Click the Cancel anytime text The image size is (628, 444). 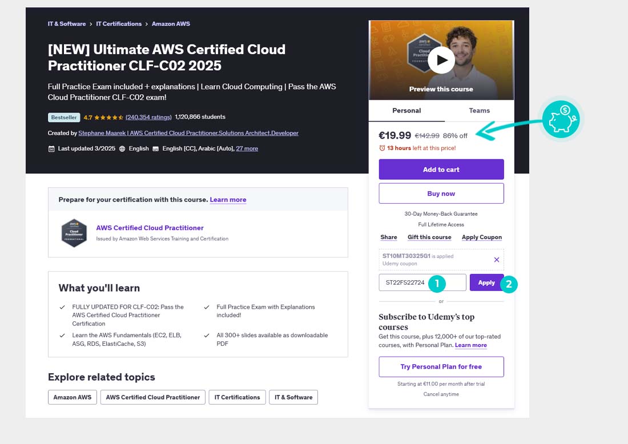pyautogui.click(x=441, y=394)
